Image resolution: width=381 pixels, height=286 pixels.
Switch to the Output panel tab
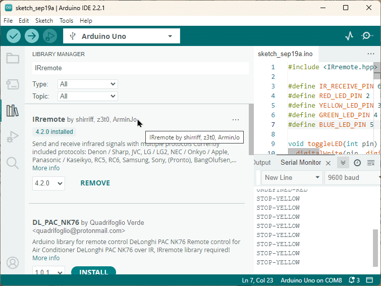pos(262,163)
